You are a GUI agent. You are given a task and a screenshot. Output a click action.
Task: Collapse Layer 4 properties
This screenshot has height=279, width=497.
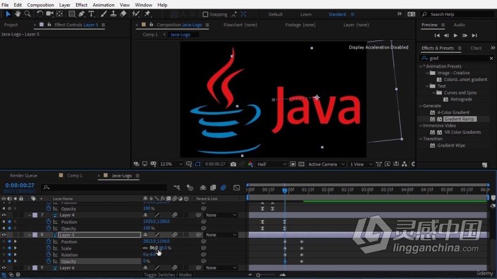coord(29,215)
